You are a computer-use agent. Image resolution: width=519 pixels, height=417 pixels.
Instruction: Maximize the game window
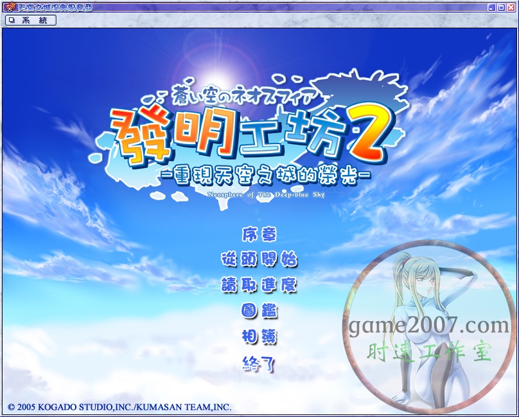tap(501, 7)
